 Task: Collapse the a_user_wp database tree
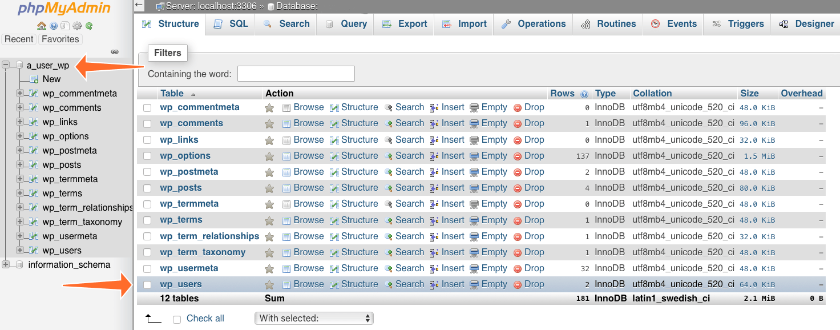[6, 65]
